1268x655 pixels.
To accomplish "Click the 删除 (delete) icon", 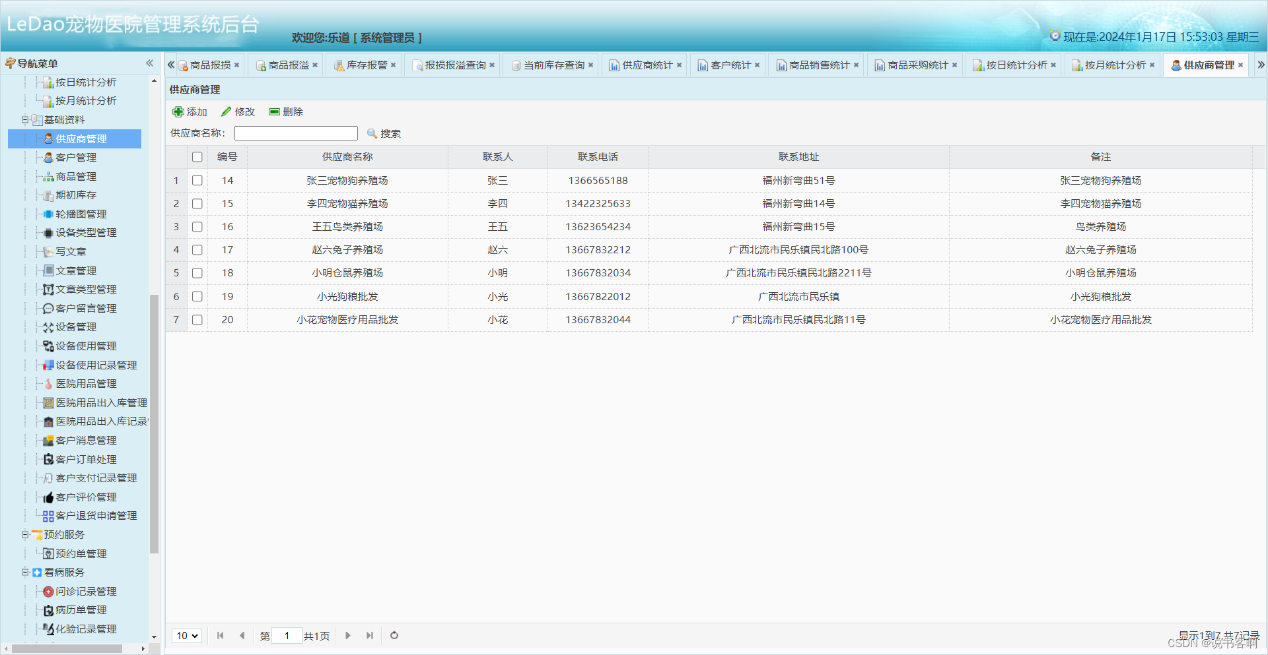I will [x=275, y=111].
